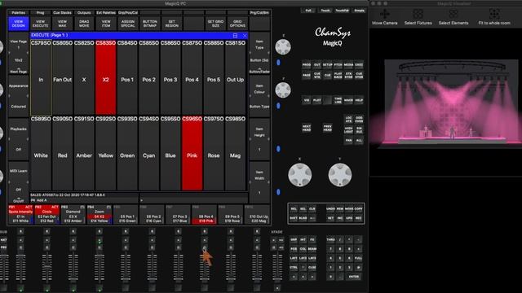This screenshot has width=522, height=293.
Task: Click the PREV HEAD key
Action: click(x=328, y=128)
